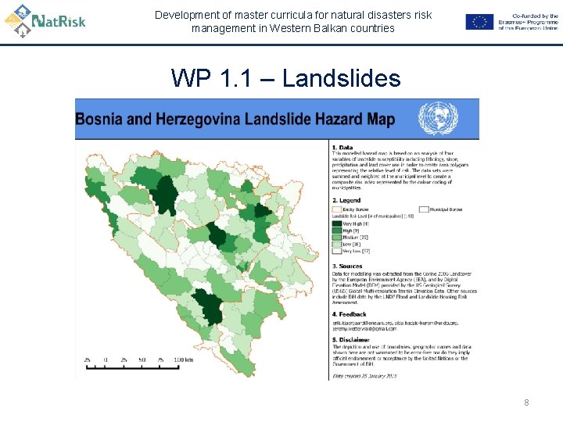The height and width of the screenshot is (422, 563).
Task: Click the Municipal Border legend box
Action: point(424,209)
